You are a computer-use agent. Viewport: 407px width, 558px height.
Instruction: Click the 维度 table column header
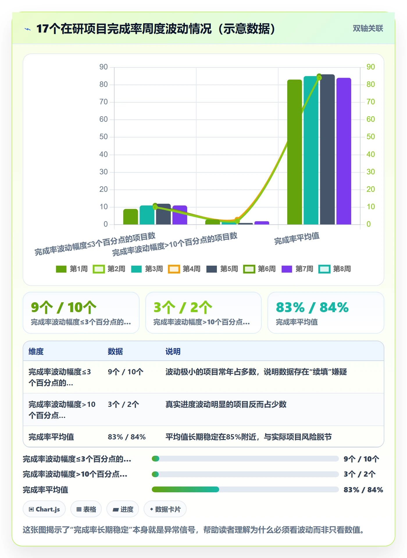(36, 351)
